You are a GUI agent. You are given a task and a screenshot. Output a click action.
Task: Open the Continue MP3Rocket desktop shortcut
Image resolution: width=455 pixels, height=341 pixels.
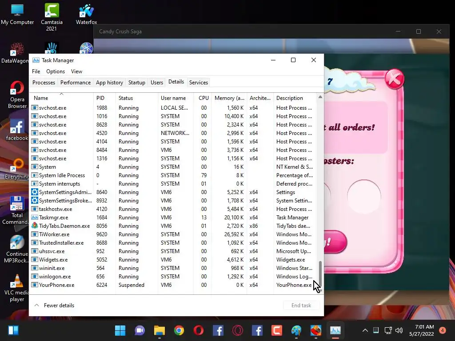pos(17,249)
